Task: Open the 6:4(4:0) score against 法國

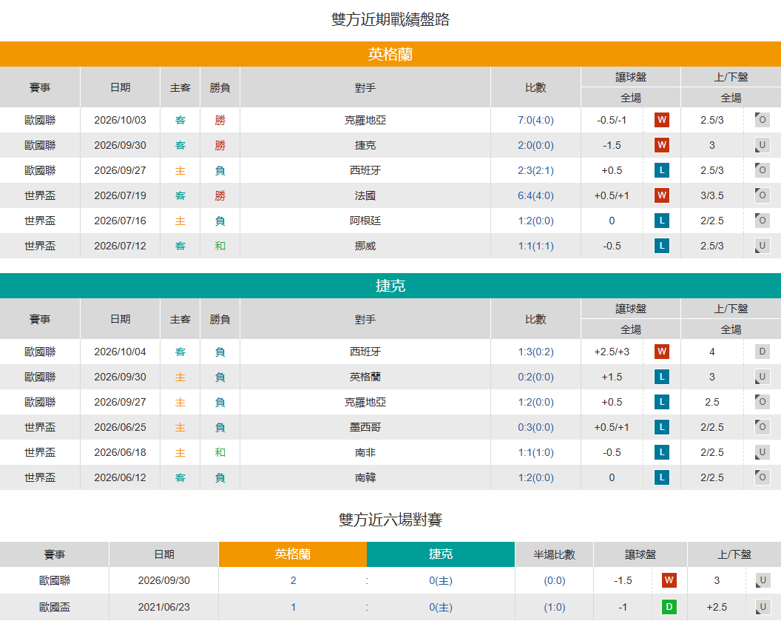Action: pyautogui.click(x=536, y=195)
